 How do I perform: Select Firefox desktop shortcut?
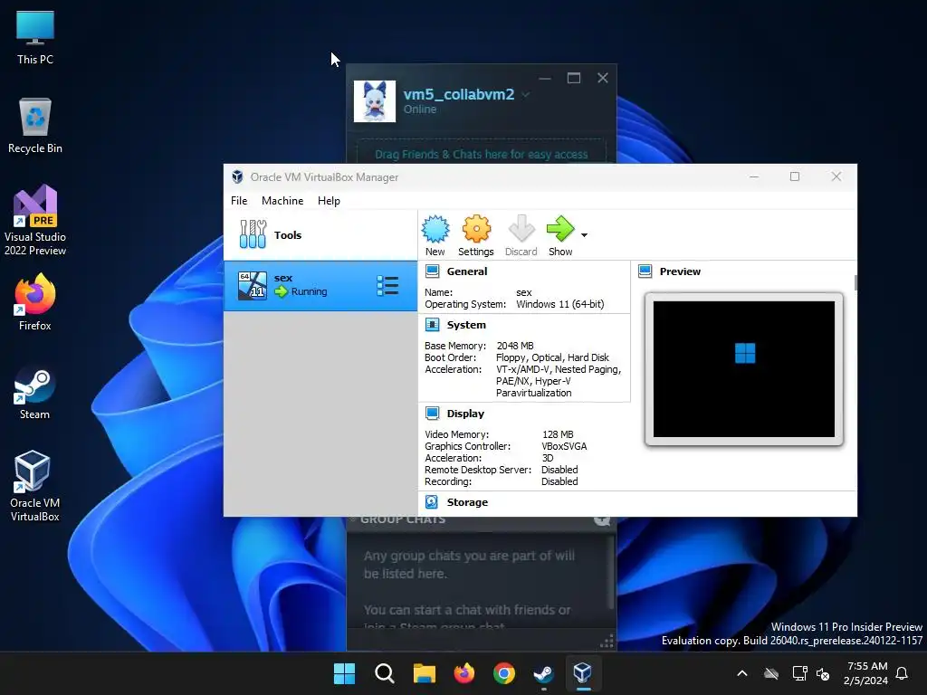coord(35,302)
